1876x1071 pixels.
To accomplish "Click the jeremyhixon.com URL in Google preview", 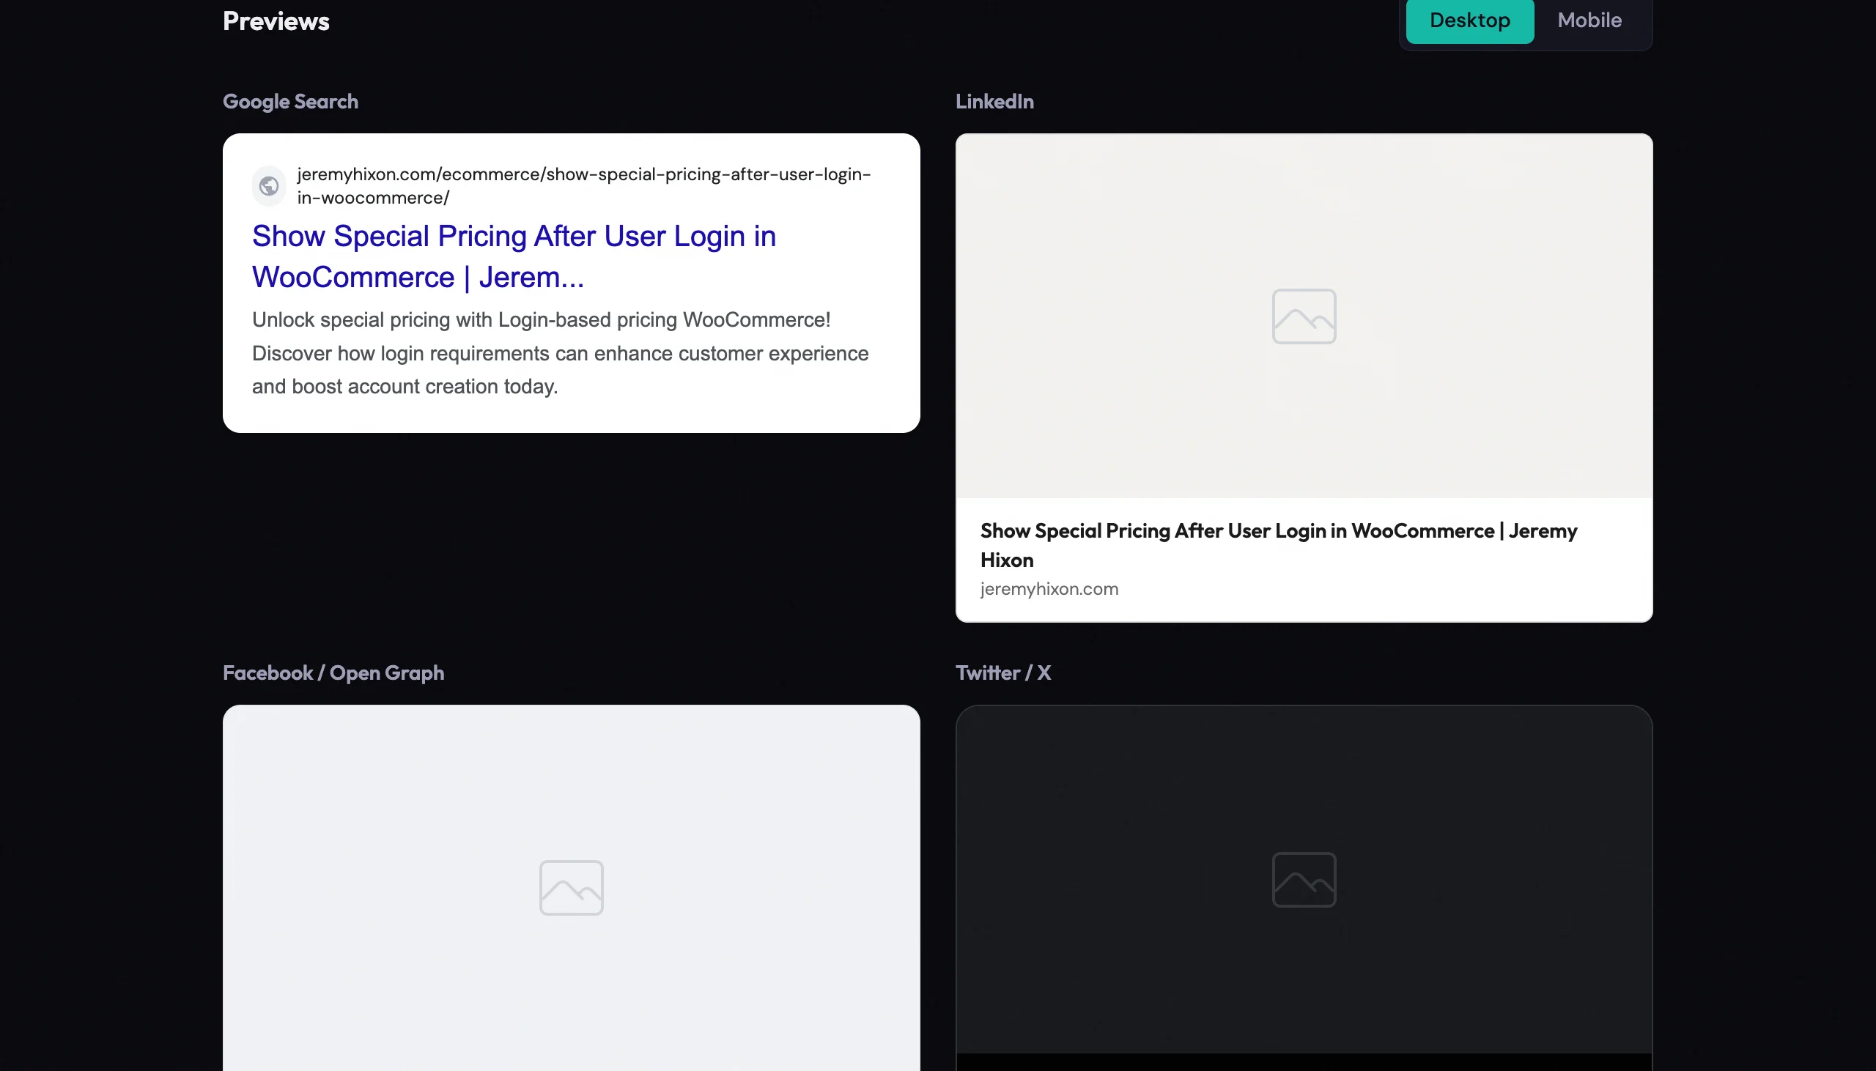I will (583, 185).
